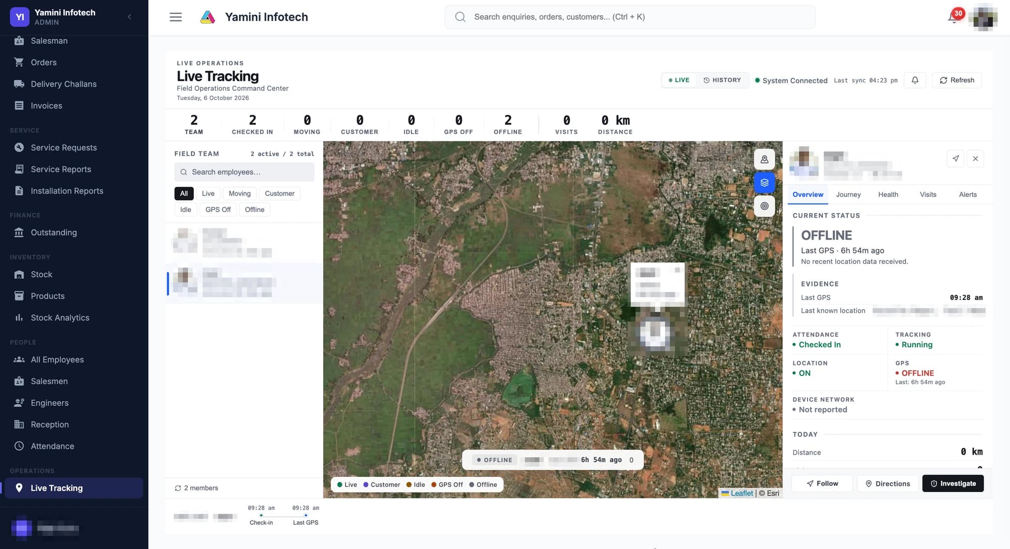Open Stock Analytics in sidebar

[x=74, y=318]
